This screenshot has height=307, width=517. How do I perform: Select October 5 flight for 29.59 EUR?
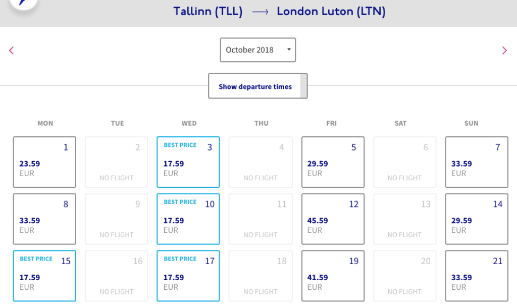click(333, 162)
